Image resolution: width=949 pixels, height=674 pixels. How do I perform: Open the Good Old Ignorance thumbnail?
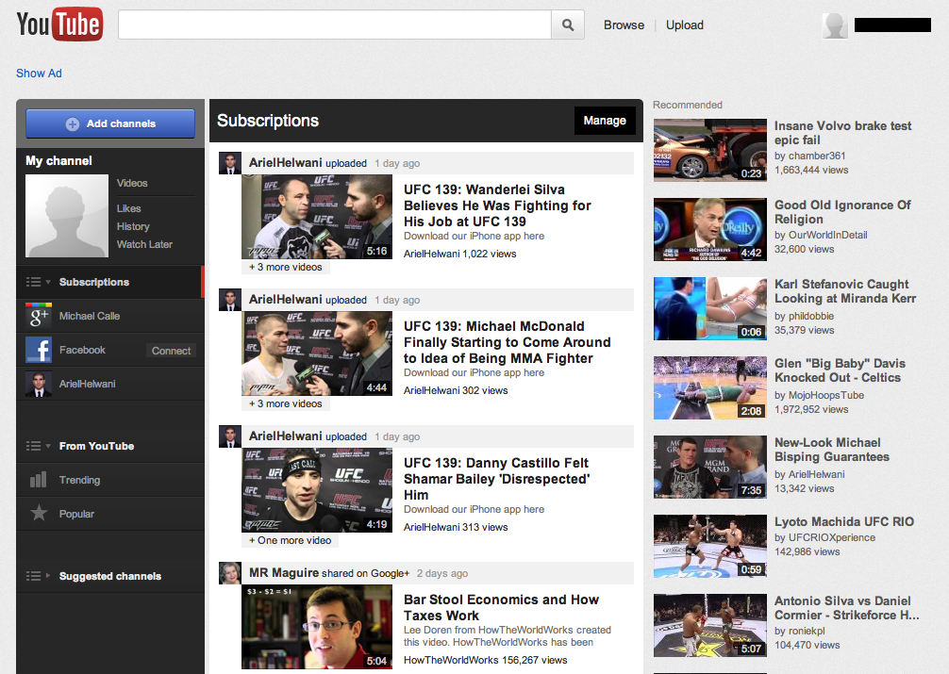point(710,229)
